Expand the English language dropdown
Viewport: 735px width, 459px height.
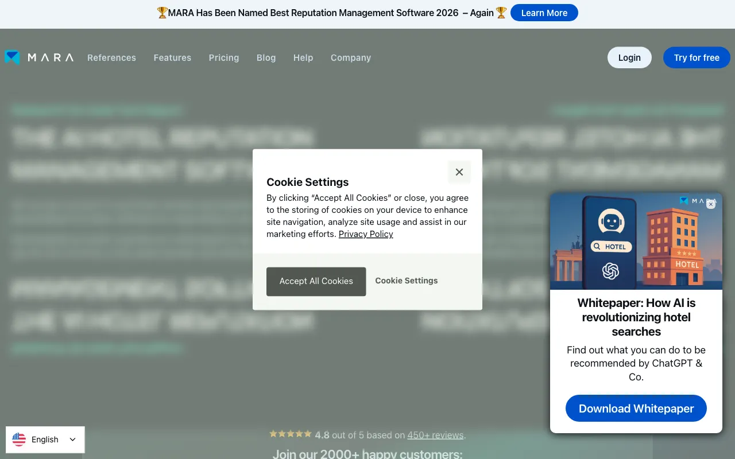point(45,439)
